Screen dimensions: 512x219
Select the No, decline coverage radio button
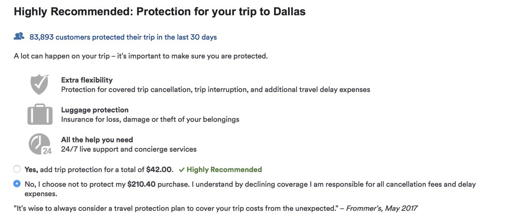(x=17, y=183)
